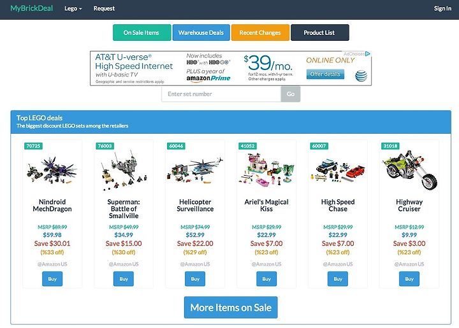Click MSRP $74.99 text
The height and width of the screenshot is (328, 459).
pos(195,227)
